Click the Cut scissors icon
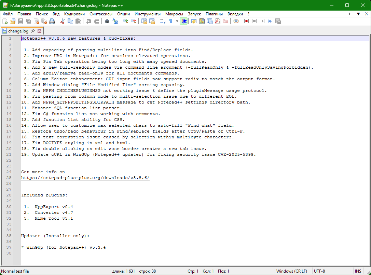371x275 pixels. click(x=63, y=21)
